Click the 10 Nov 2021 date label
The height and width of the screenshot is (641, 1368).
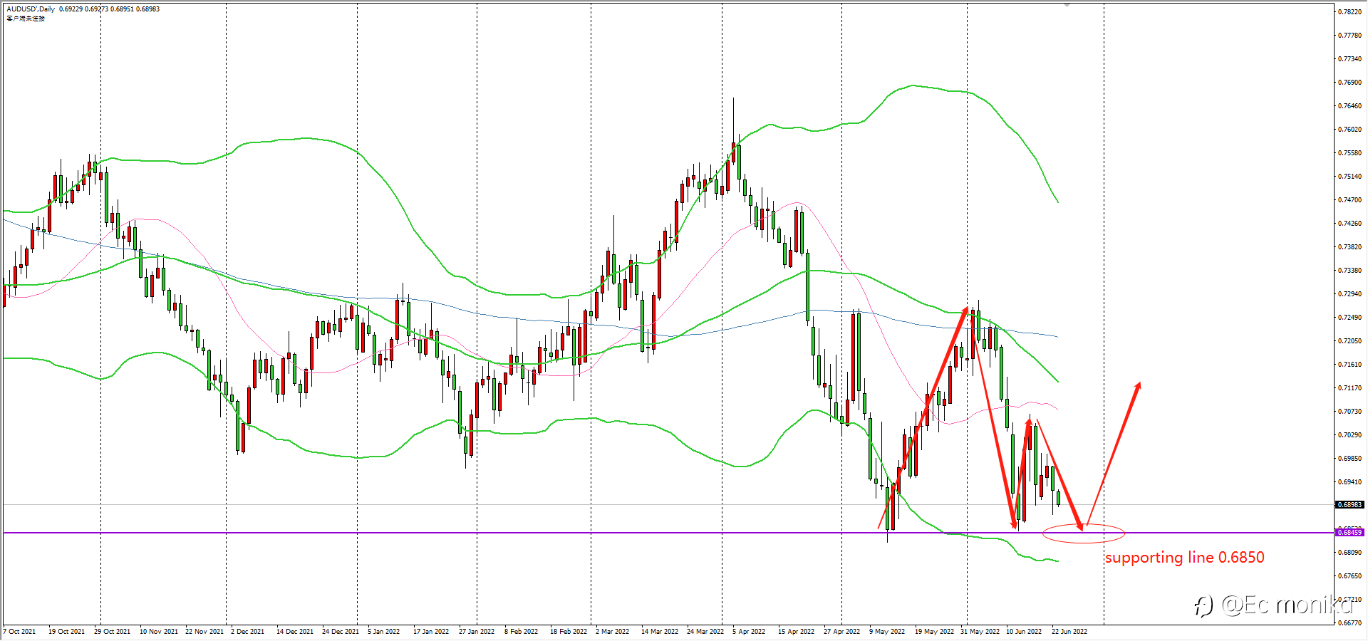click(x=158, y=632)
